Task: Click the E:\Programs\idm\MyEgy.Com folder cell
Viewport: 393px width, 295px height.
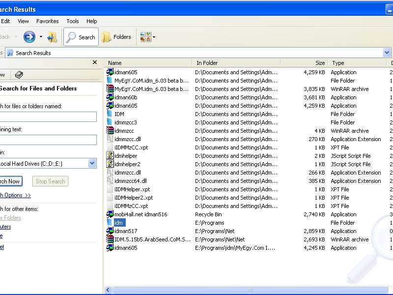Action: point(235,248)
